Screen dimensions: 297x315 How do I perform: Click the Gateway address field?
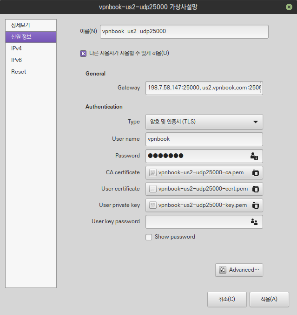[204, 88]
